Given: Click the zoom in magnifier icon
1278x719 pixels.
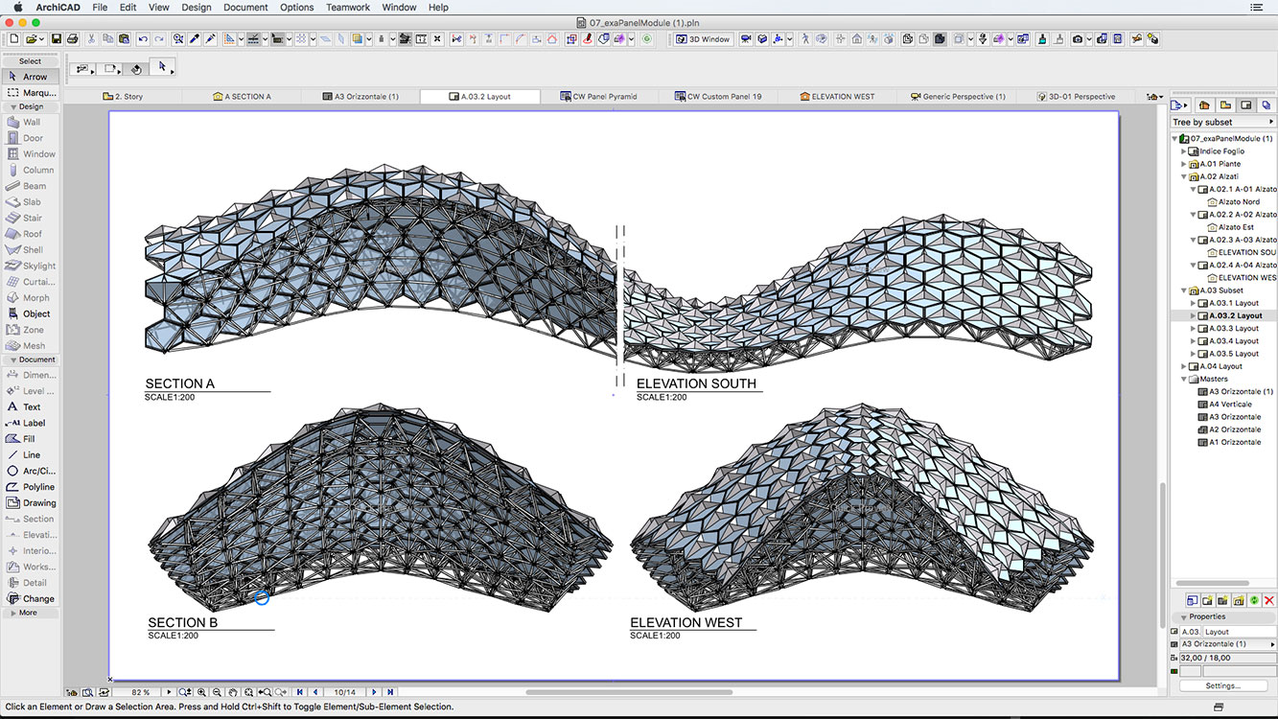Looking at the screenshot, I should tap(201, 692).
